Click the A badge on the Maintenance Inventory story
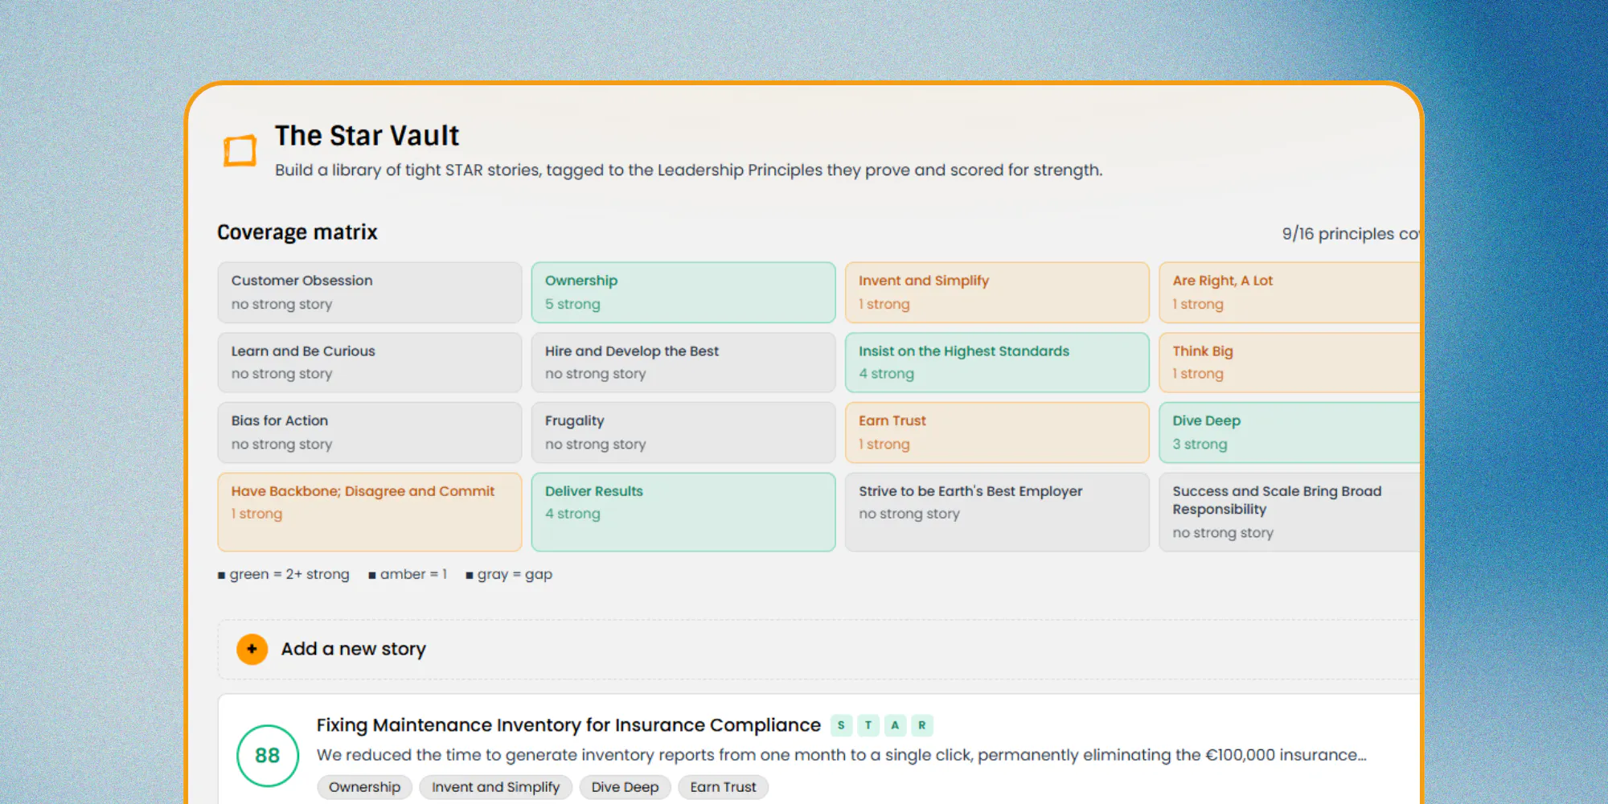The width and height of the screenshot is (1608, 804). [x=895, y=725]
